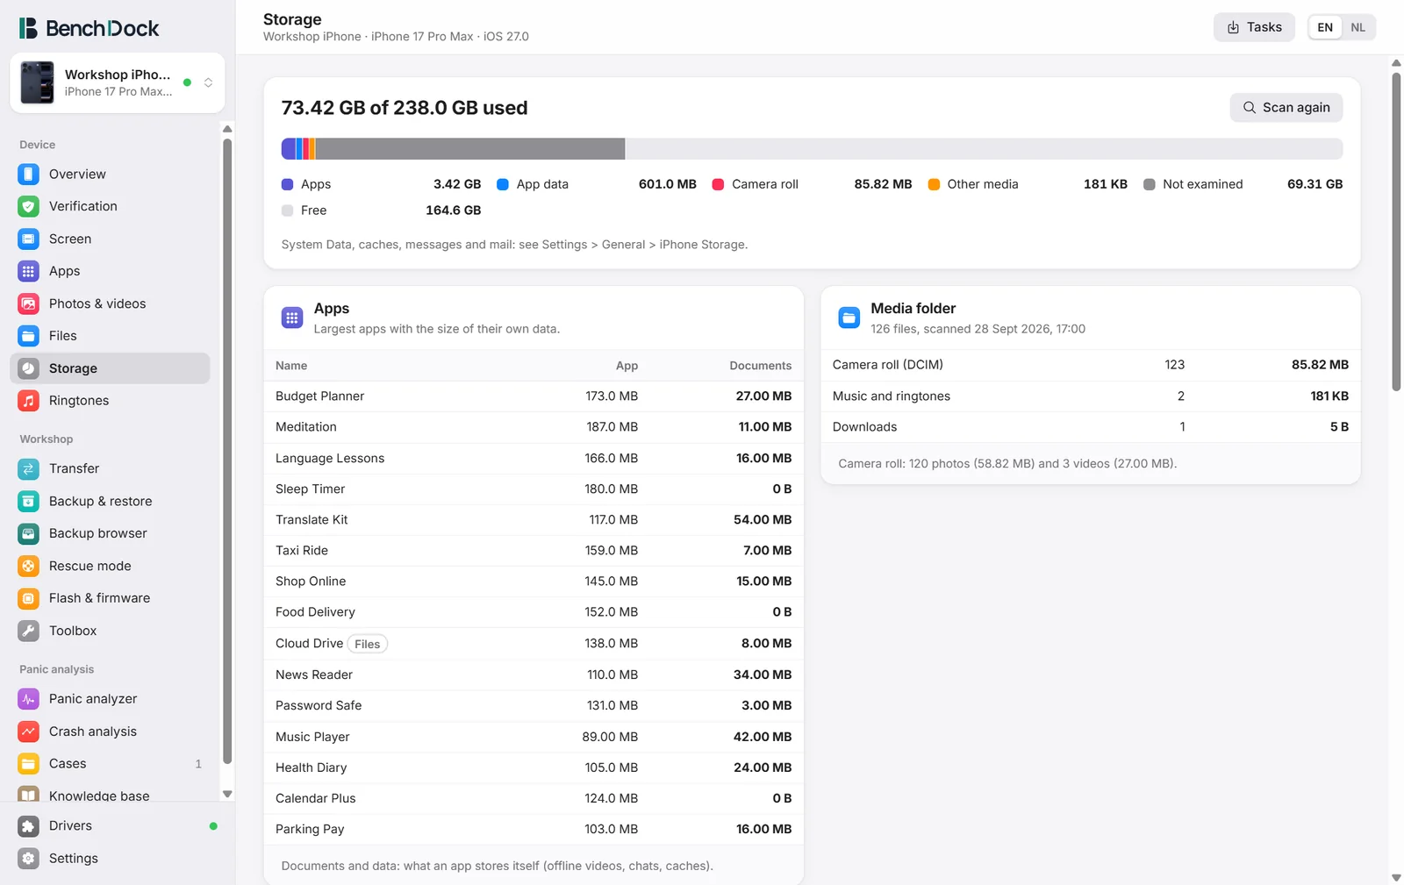
Task: Click the iPhone device thumbnail
Action: tap(37, 82)
